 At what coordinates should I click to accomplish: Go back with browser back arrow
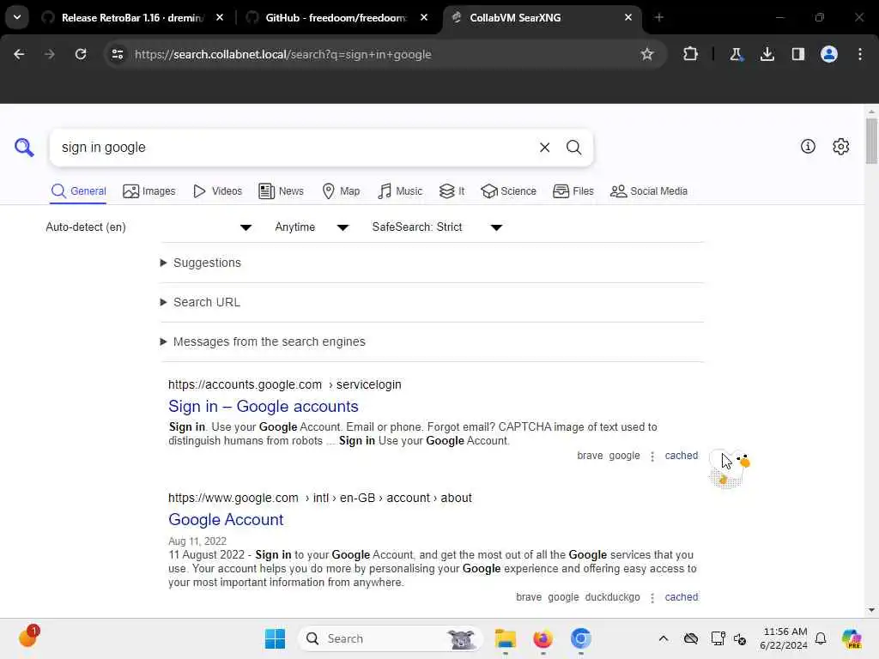click(19, 54)
